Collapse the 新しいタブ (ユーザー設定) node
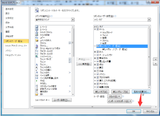Screen dimensions: 160x117 [95, 46]
